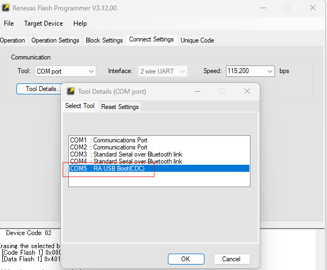Click the Tool Details dialog lightning icon
The width and height of the screenshot is (327, 270).
[71, 91]
